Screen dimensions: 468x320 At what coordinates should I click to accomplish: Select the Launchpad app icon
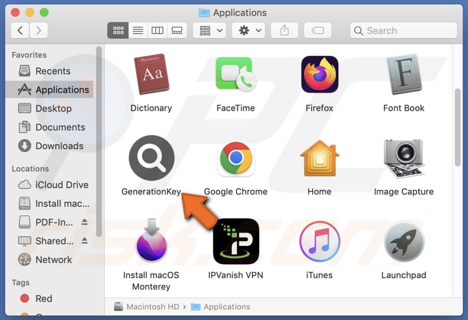point(404,242)
